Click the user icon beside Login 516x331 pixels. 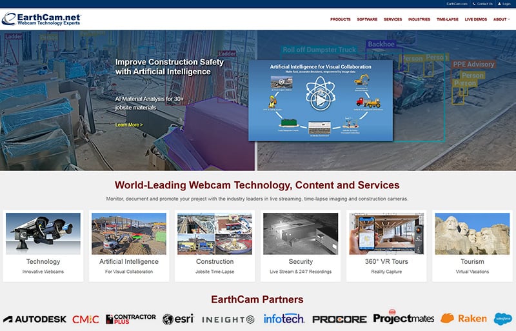point(499,4)
